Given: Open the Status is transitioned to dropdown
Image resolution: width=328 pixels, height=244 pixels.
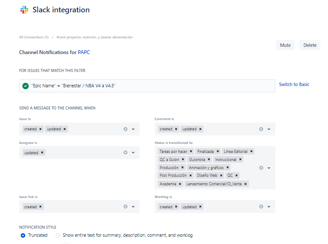Looking at the screenshot, I should pos(269,168).
